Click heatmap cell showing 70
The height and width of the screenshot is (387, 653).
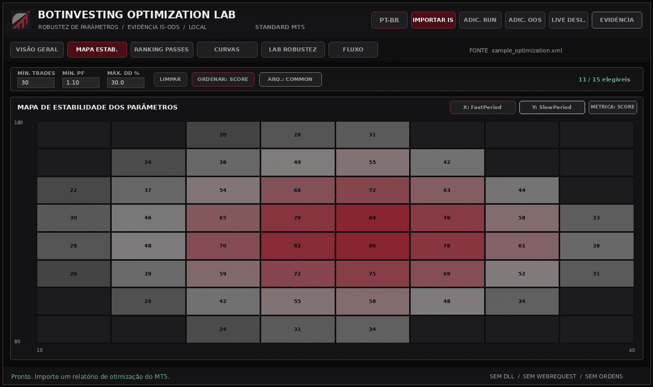[x=223, y=246]
